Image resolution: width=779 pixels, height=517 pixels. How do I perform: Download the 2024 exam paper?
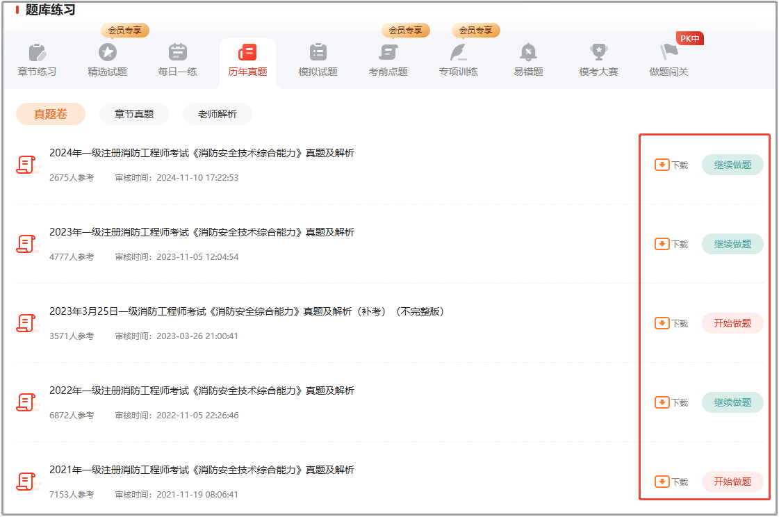tap(671, 165)
